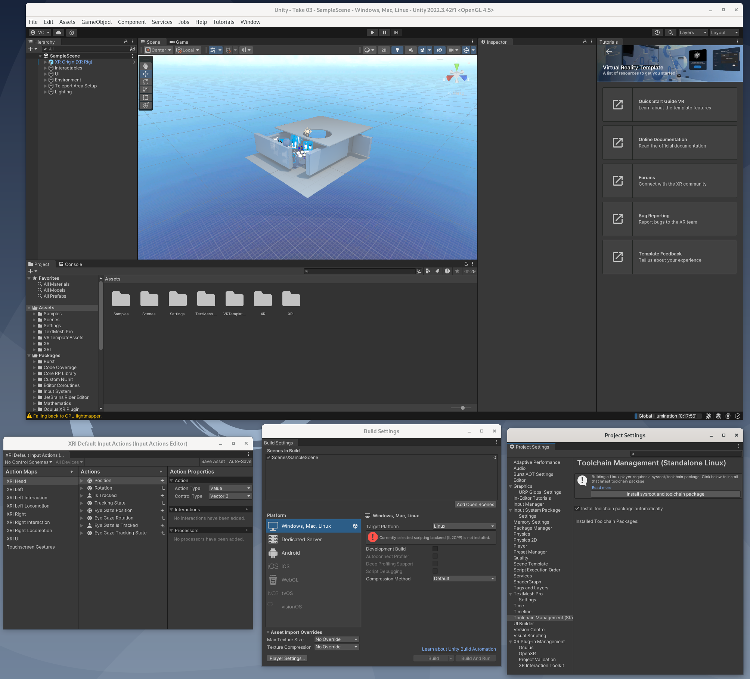Select the Rotate tool in Scene
Screen dimensions: 750x679
pos(146,82)
